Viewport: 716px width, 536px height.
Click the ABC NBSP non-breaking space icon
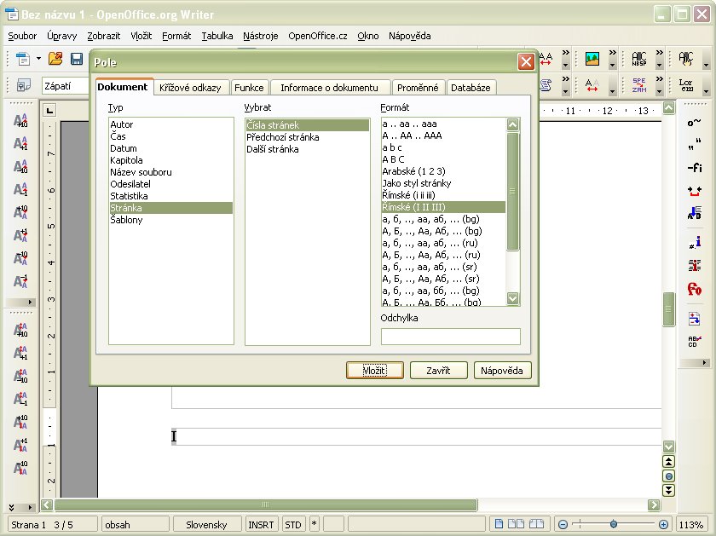[638, 59]
